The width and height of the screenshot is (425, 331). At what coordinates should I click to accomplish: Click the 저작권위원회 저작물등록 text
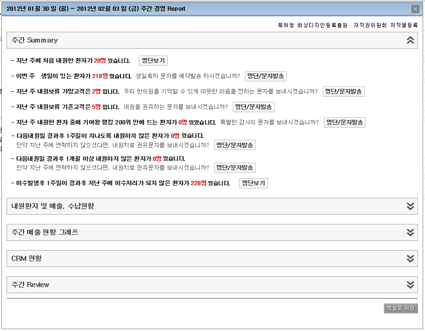(x=386, y=25)
